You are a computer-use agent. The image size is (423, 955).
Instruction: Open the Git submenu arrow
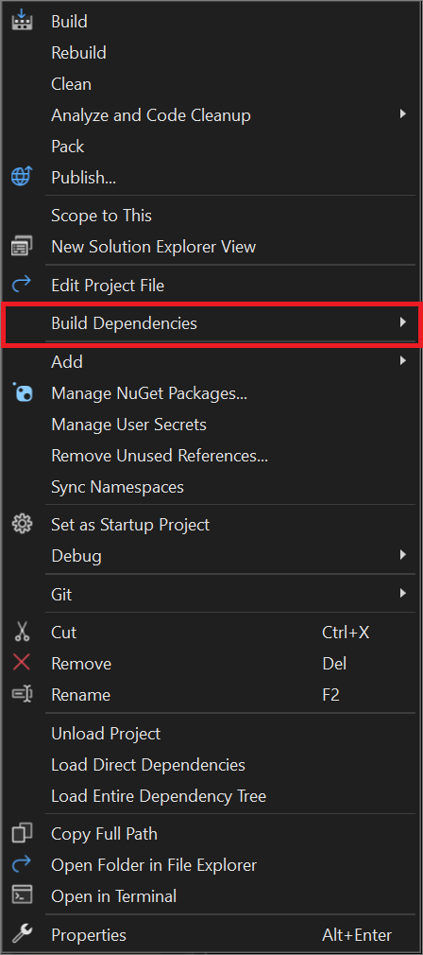point(402,593)
